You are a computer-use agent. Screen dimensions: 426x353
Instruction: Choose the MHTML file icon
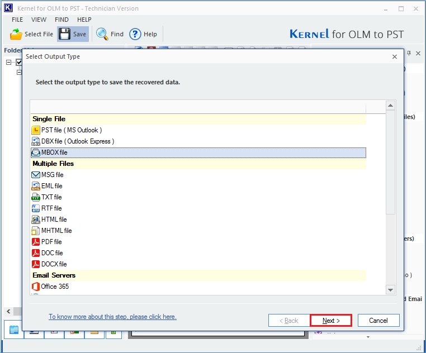click(36, 231)
